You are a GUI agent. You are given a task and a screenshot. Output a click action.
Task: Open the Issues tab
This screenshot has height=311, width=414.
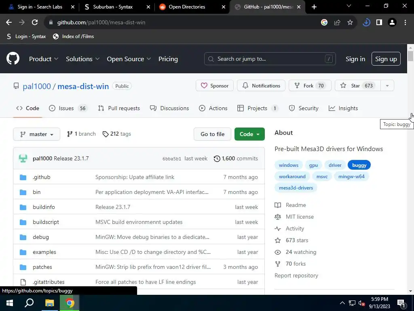[68, 108]
